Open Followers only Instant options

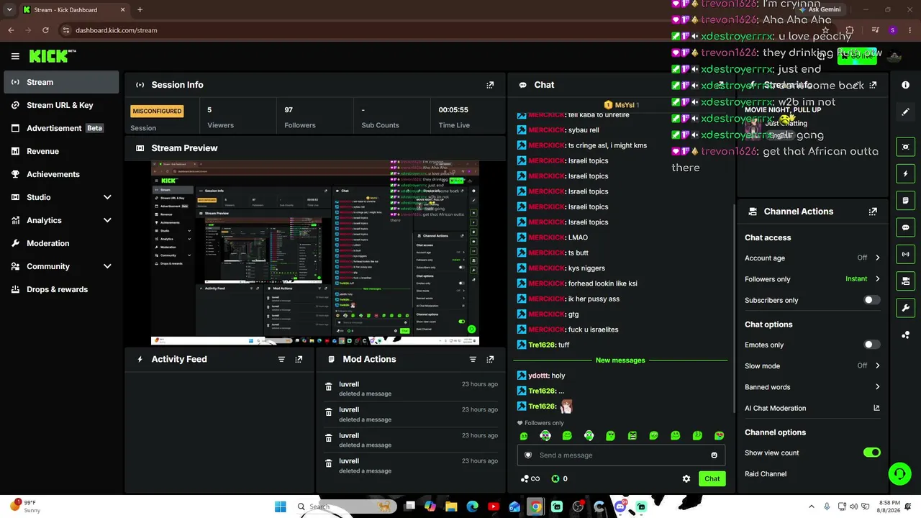point(863,278)
